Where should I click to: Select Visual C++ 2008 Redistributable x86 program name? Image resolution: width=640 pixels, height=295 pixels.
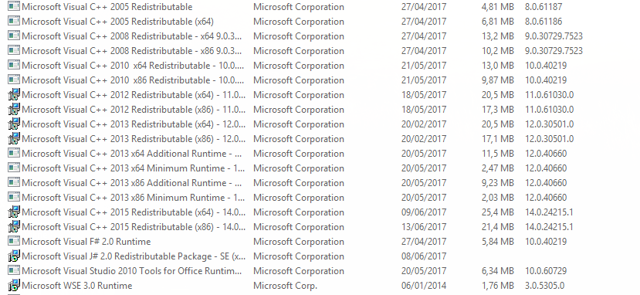click(x=131, y=51)
